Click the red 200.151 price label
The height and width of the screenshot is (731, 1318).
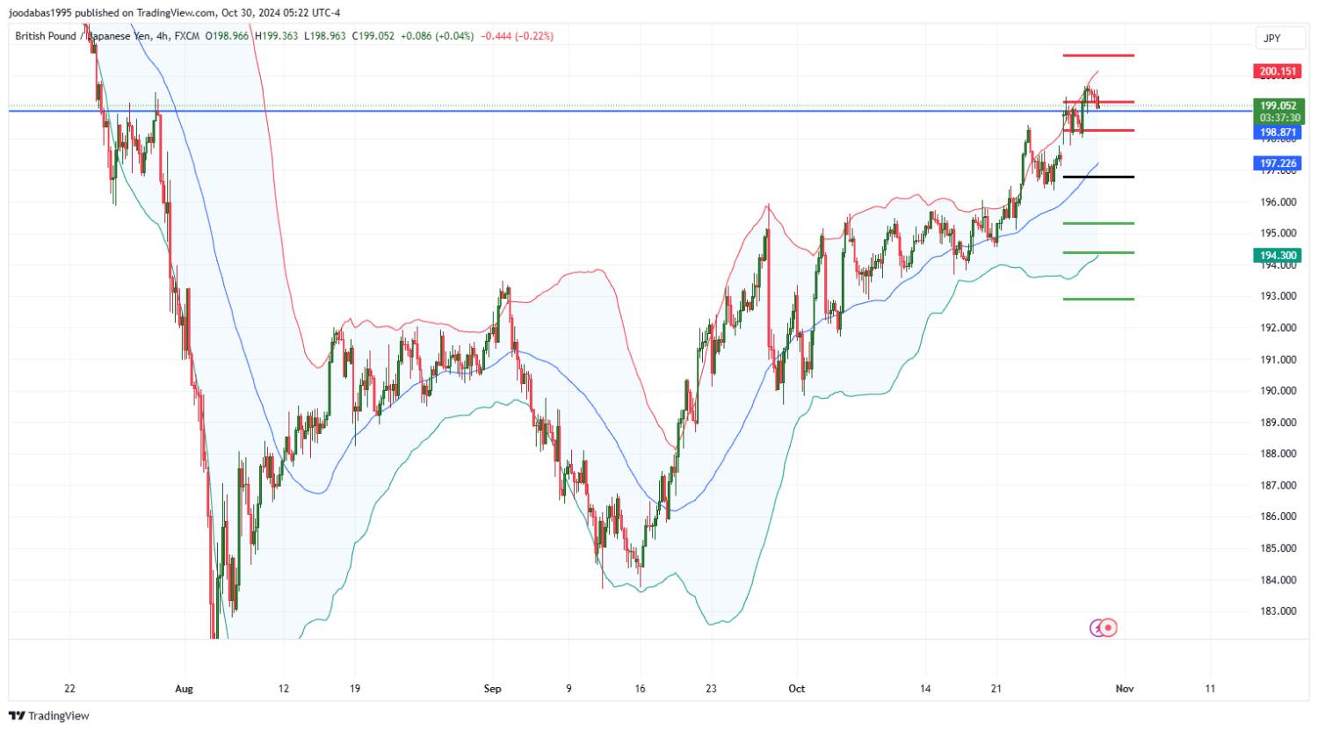(1278, 71)
